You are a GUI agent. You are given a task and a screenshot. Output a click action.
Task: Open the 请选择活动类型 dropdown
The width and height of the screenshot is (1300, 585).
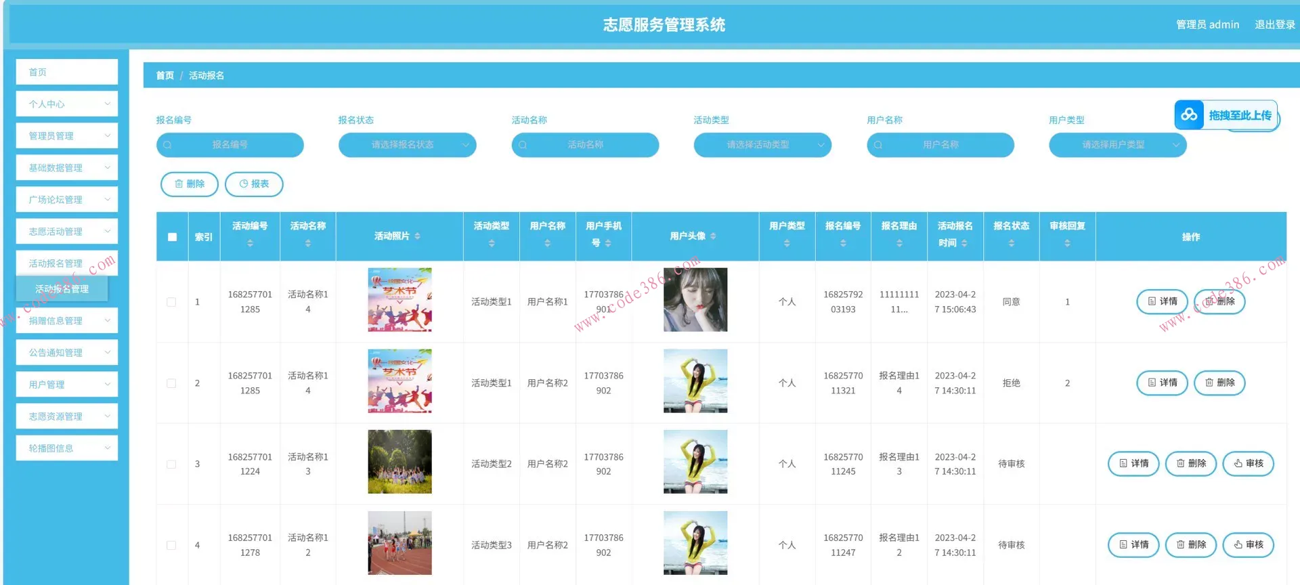point(762,145)
